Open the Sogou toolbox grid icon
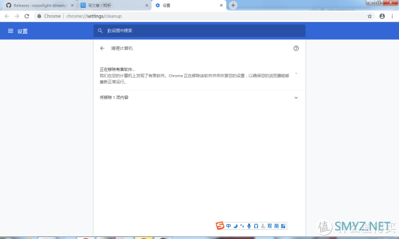Image resolution: width=399 pixels, height=239 pixels. [x=283, y=226]
